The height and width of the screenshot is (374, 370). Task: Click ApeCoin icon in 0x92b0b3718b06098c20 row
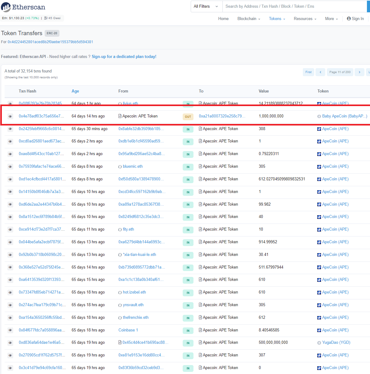point(319,255)
